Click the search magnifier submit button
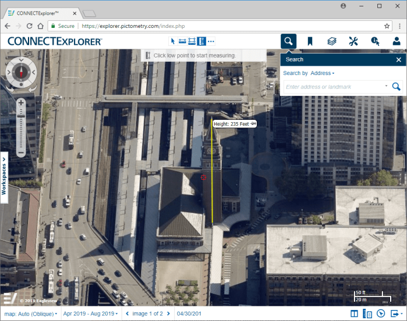The height and width of the screenshot is (321, 407). [396, 87]
